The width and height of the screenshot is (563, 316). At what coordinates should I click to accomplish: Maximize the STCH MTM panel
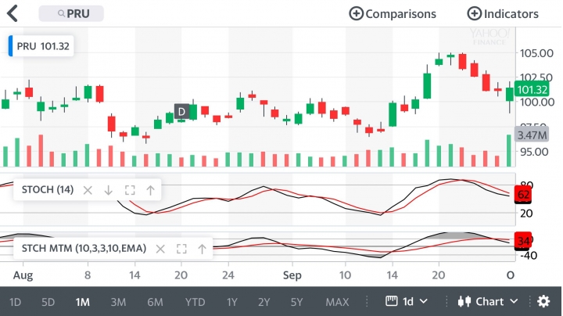click(181, 249)
